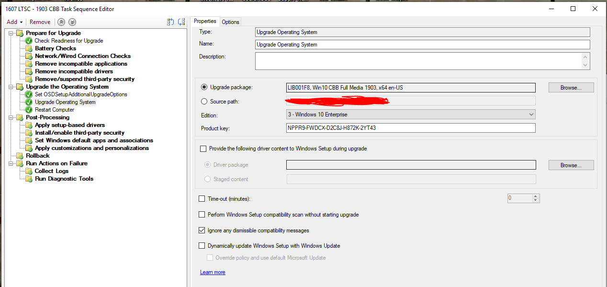The width and height of the screenshot is (607, 287).
Task: Decrease the time-out minutes spinner
Action: coord(536,200)
